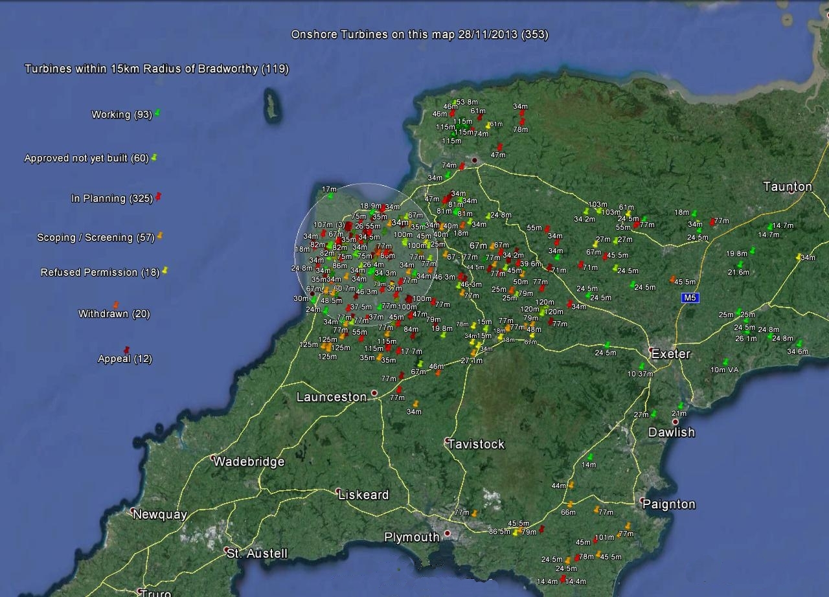Select the Exeter city marker
829x597 pixels.
tap(654, 351)
